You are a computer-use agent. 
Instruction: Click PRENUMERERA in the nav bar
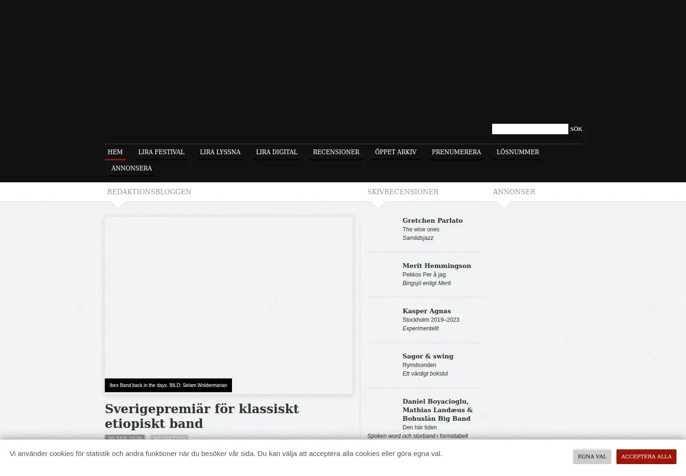tap(456, 152)
